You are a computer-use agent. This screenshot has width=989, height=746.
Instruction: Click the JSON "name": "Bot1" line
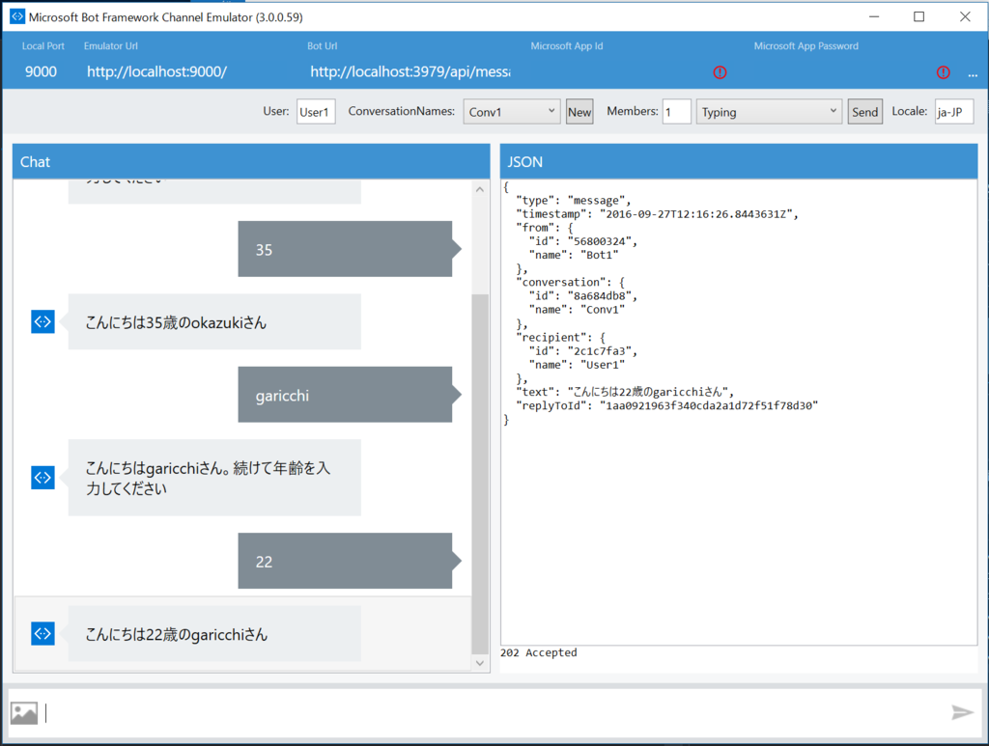(574, 255)
